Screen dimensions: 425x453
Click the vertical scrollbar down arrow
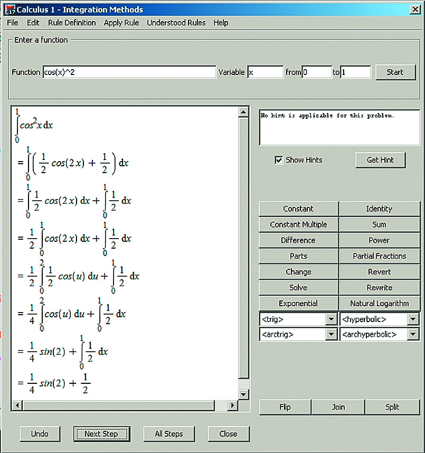[x=243, y=394]
